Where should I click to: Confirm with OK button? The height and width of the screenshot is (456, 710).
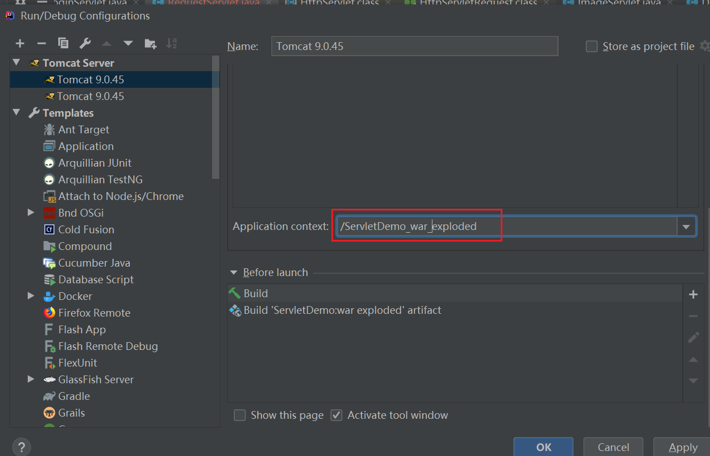[x=543, y=447]
